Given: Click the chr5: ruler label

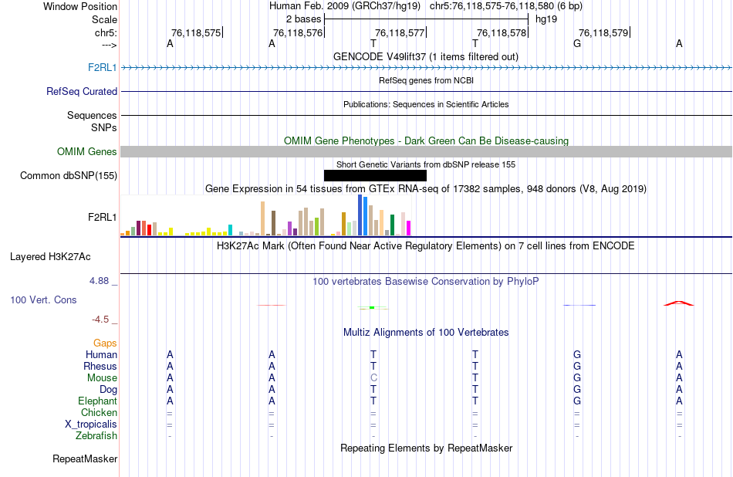Looking at the screenshot, I should click(x=106, y=33).
